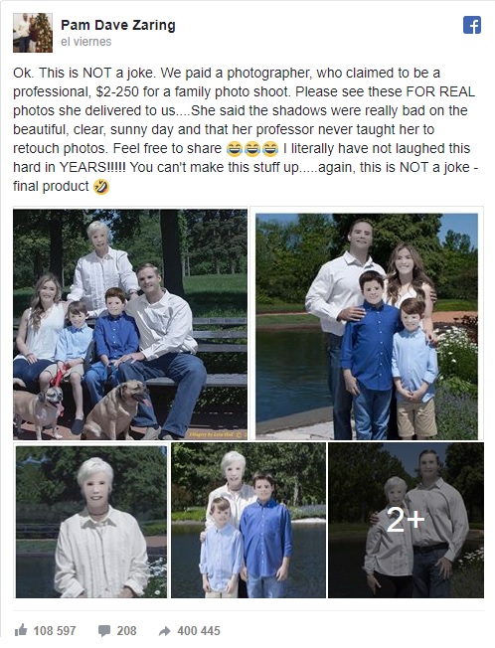
Task: Click the third tears-of-joy emoji
Action: point(270,149)
